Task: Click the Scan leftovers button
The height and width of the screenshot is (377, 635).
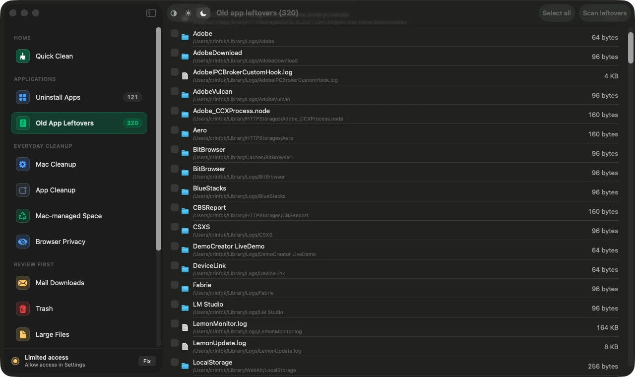Action: (604, 13)
